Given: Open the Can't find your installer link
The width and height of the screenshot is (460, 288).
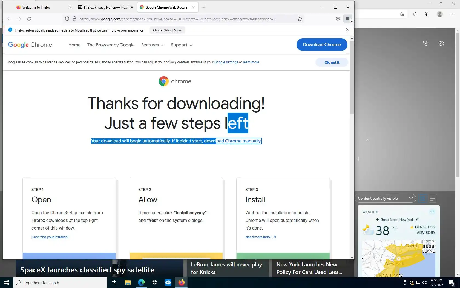Looking at the screenshot, I should (x=50, y=237).
